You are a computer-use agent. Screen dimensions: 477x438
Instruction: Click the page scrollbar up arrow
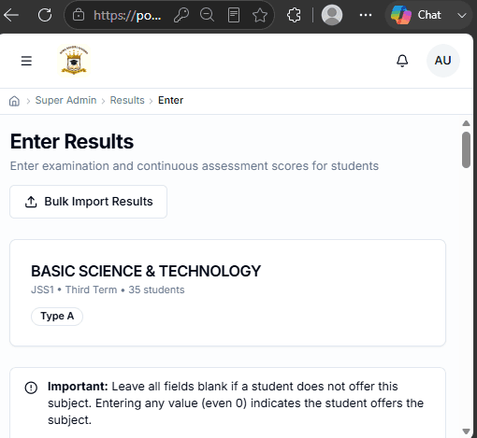(x=466, y=123)
